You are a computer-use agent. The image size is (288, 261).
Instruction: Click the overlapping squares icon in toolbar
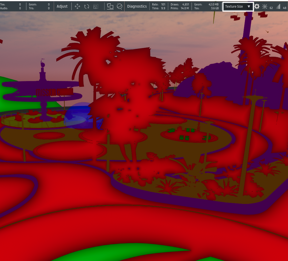(110, 6)
